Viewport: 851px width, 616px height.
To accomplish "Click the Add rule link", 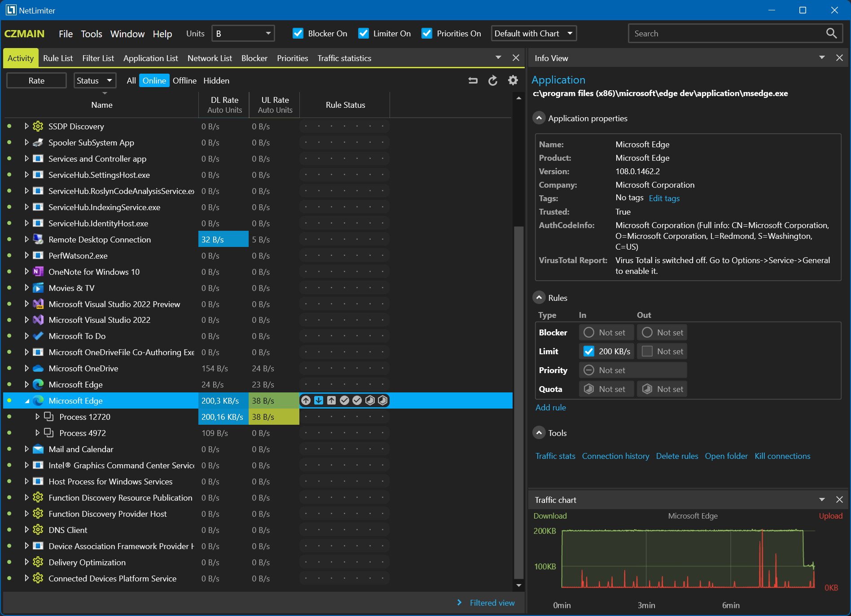I will tap(551, 407).
